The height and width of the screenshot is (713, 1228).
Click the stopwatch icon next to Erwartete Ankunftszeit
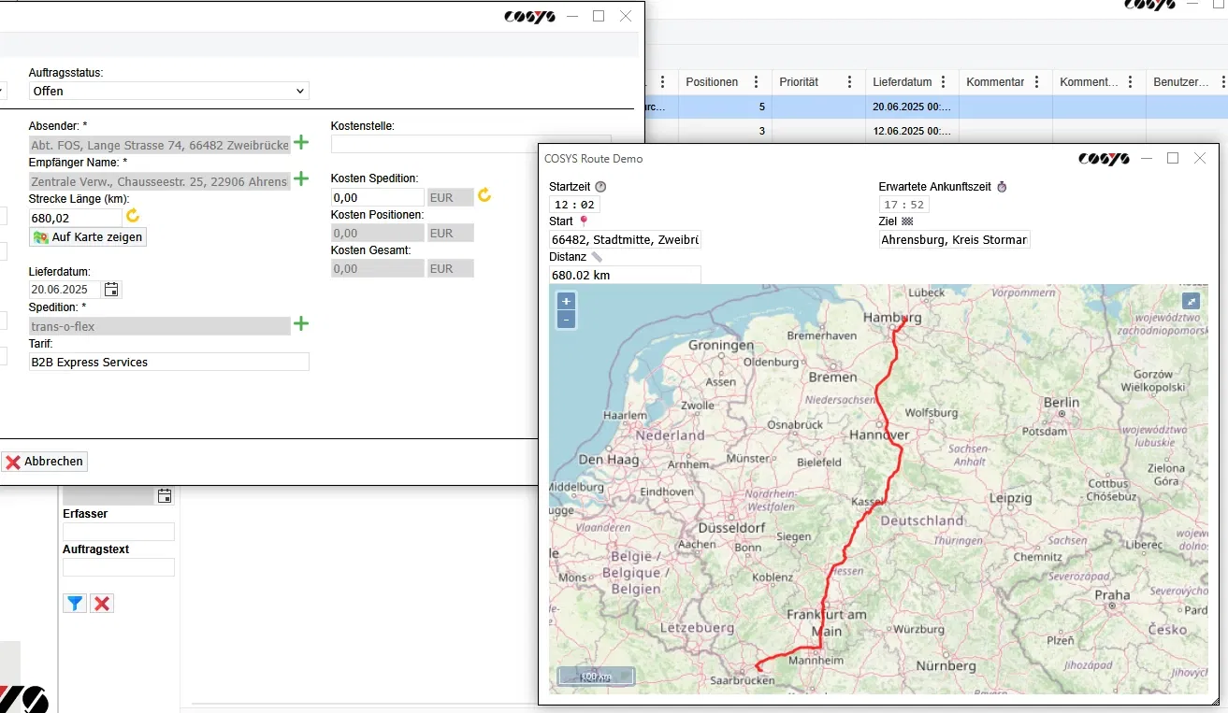tap(1002, 187)
